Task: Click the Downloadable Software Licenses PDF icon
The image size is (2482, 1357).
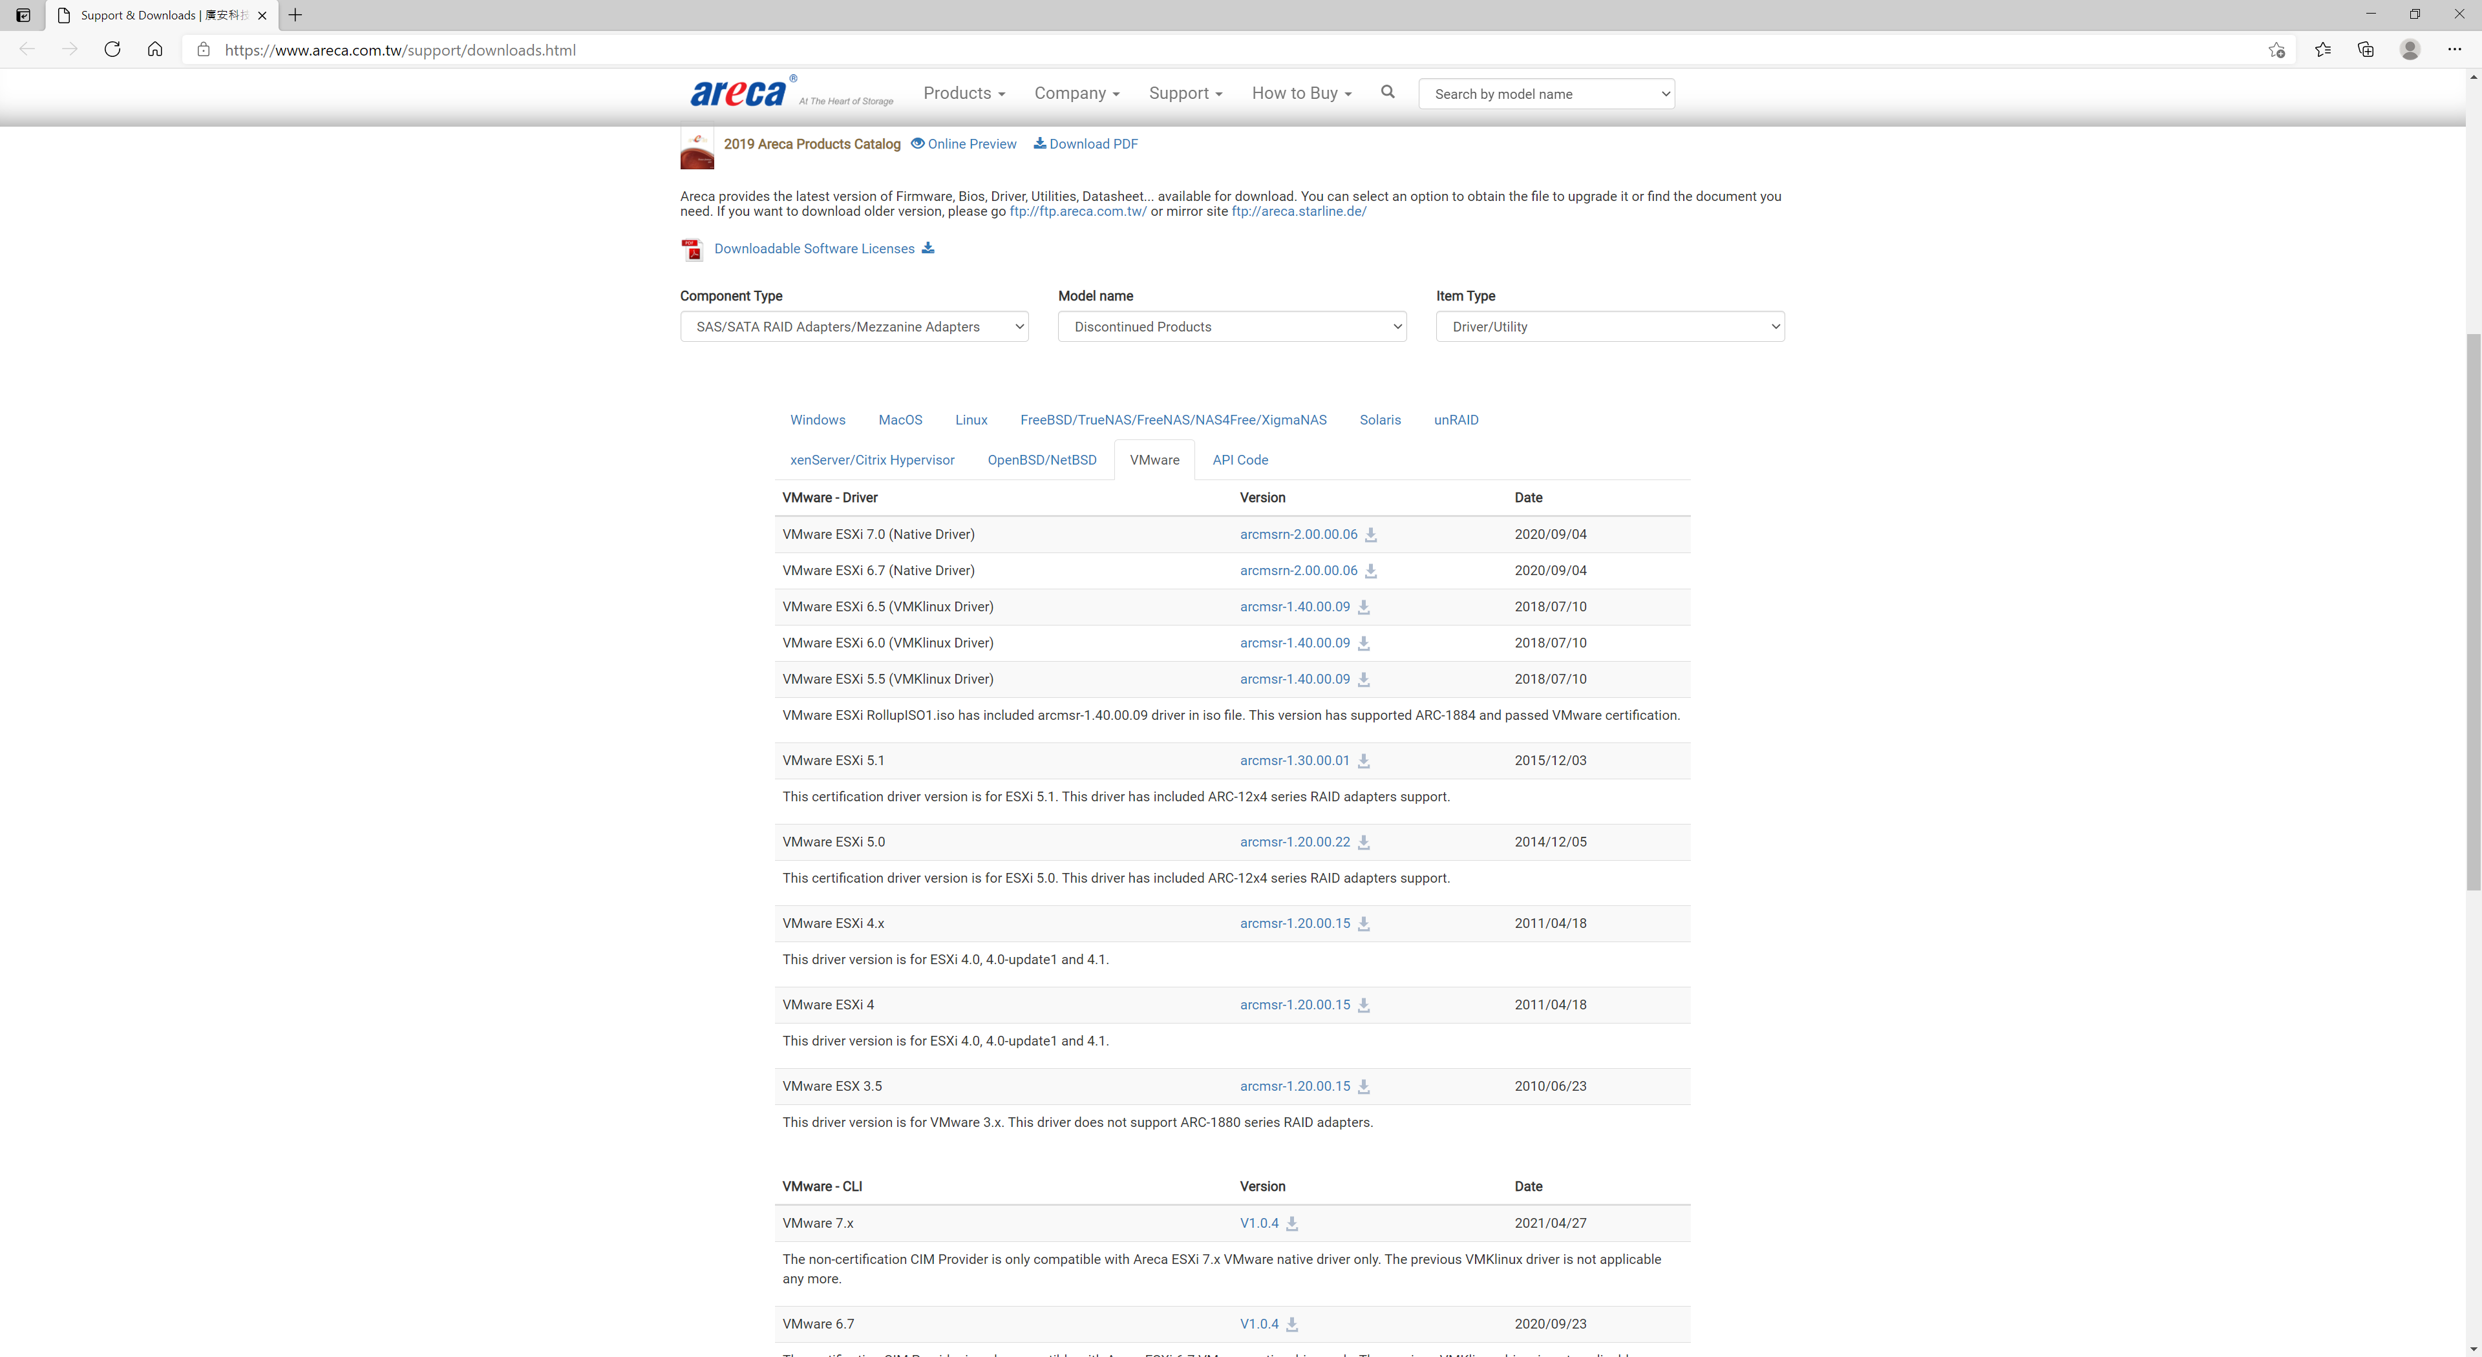Action: point(692,249)
